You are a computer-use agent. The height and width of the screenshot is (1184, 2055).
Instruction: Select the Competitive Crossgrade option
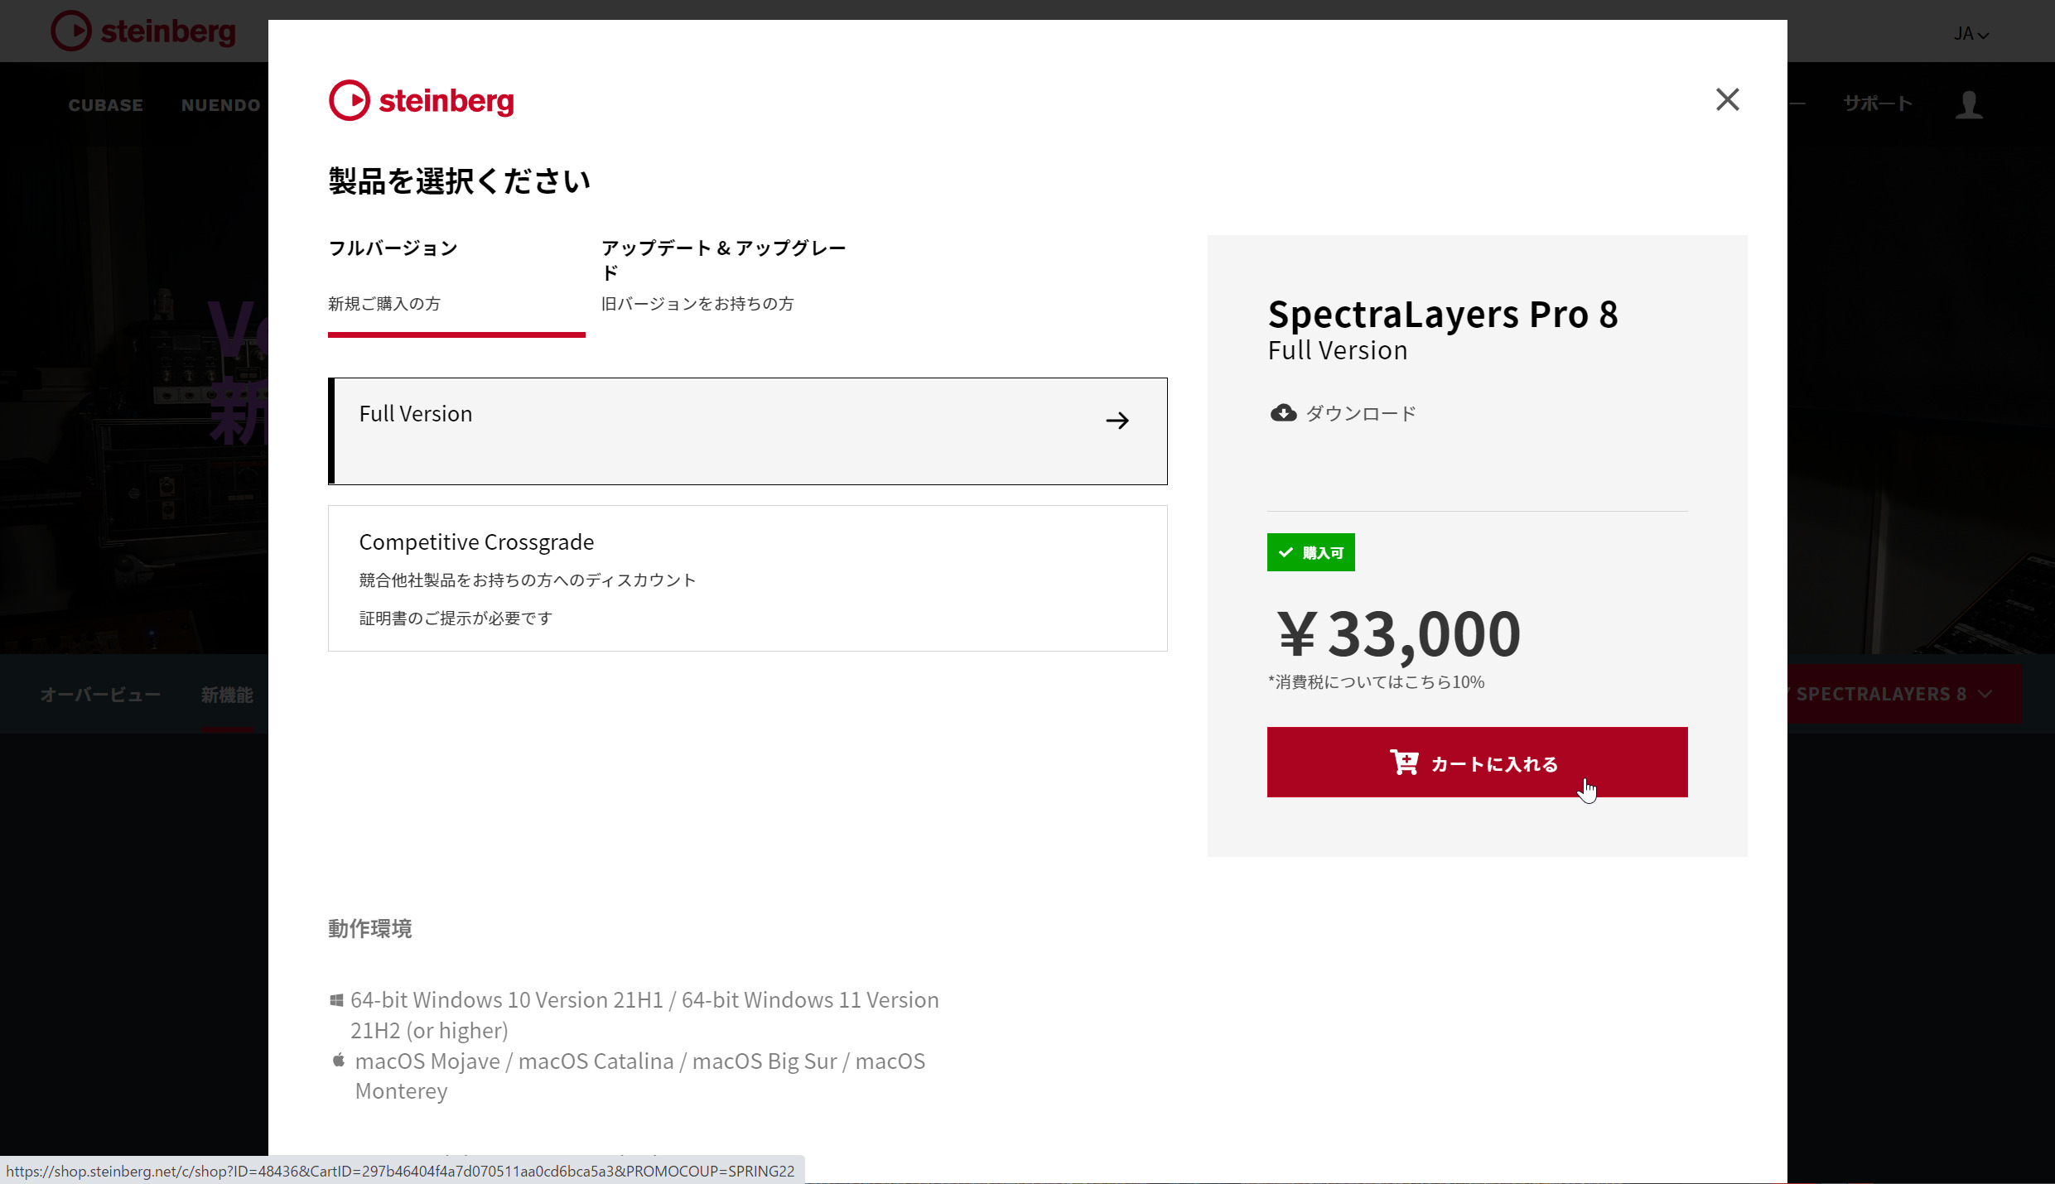(x=748, y=578)
